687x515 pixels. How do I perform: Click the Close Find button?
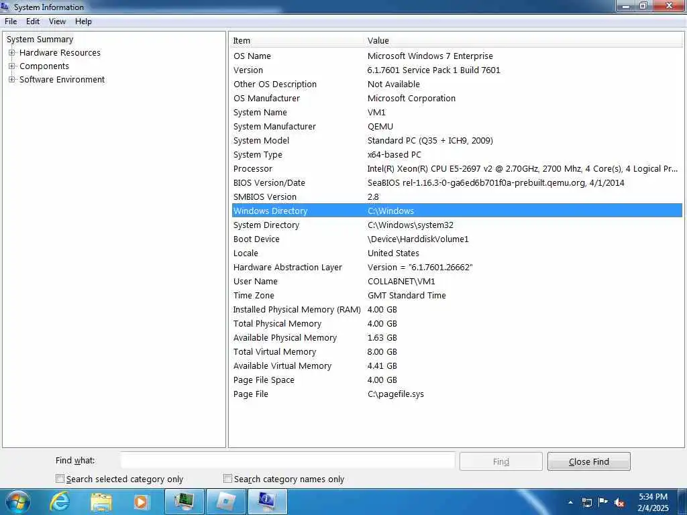click(x=589, y=461)
